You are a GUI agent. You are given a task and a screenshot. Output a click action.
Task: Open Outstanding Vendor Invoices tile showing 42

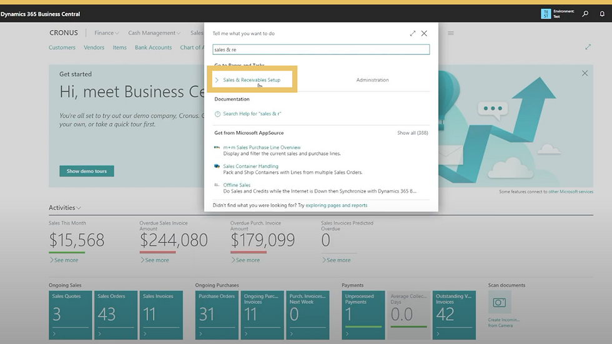click(x=455, y=315)
